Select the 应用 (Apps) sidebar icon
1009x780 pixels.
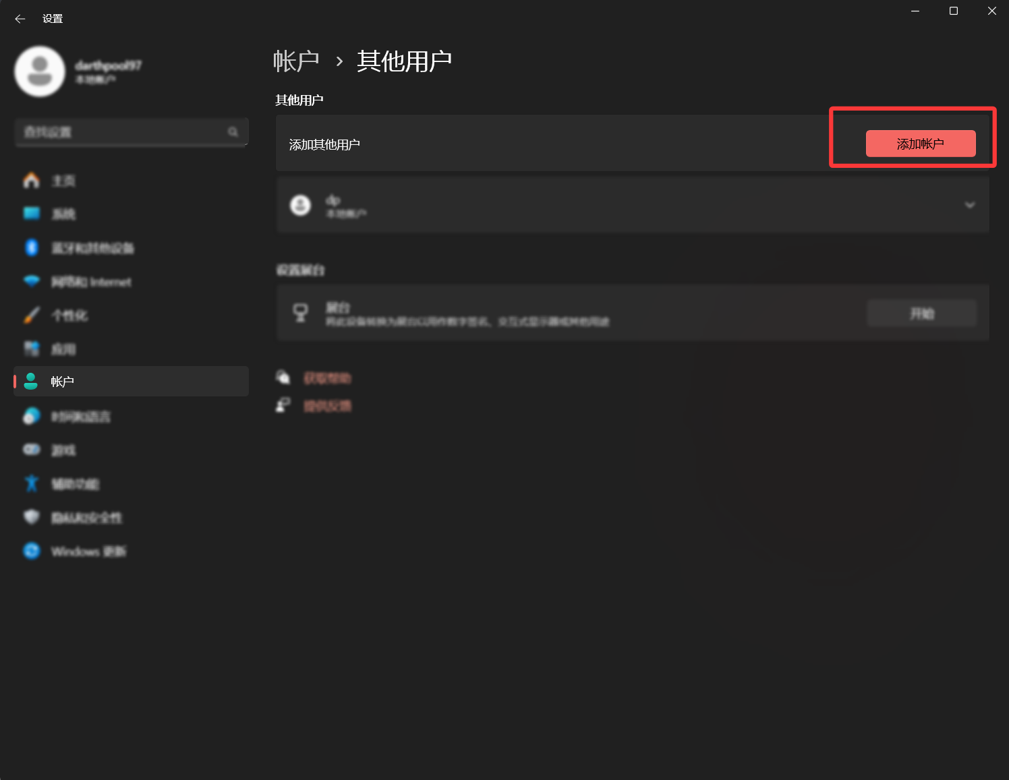(31, 349)
